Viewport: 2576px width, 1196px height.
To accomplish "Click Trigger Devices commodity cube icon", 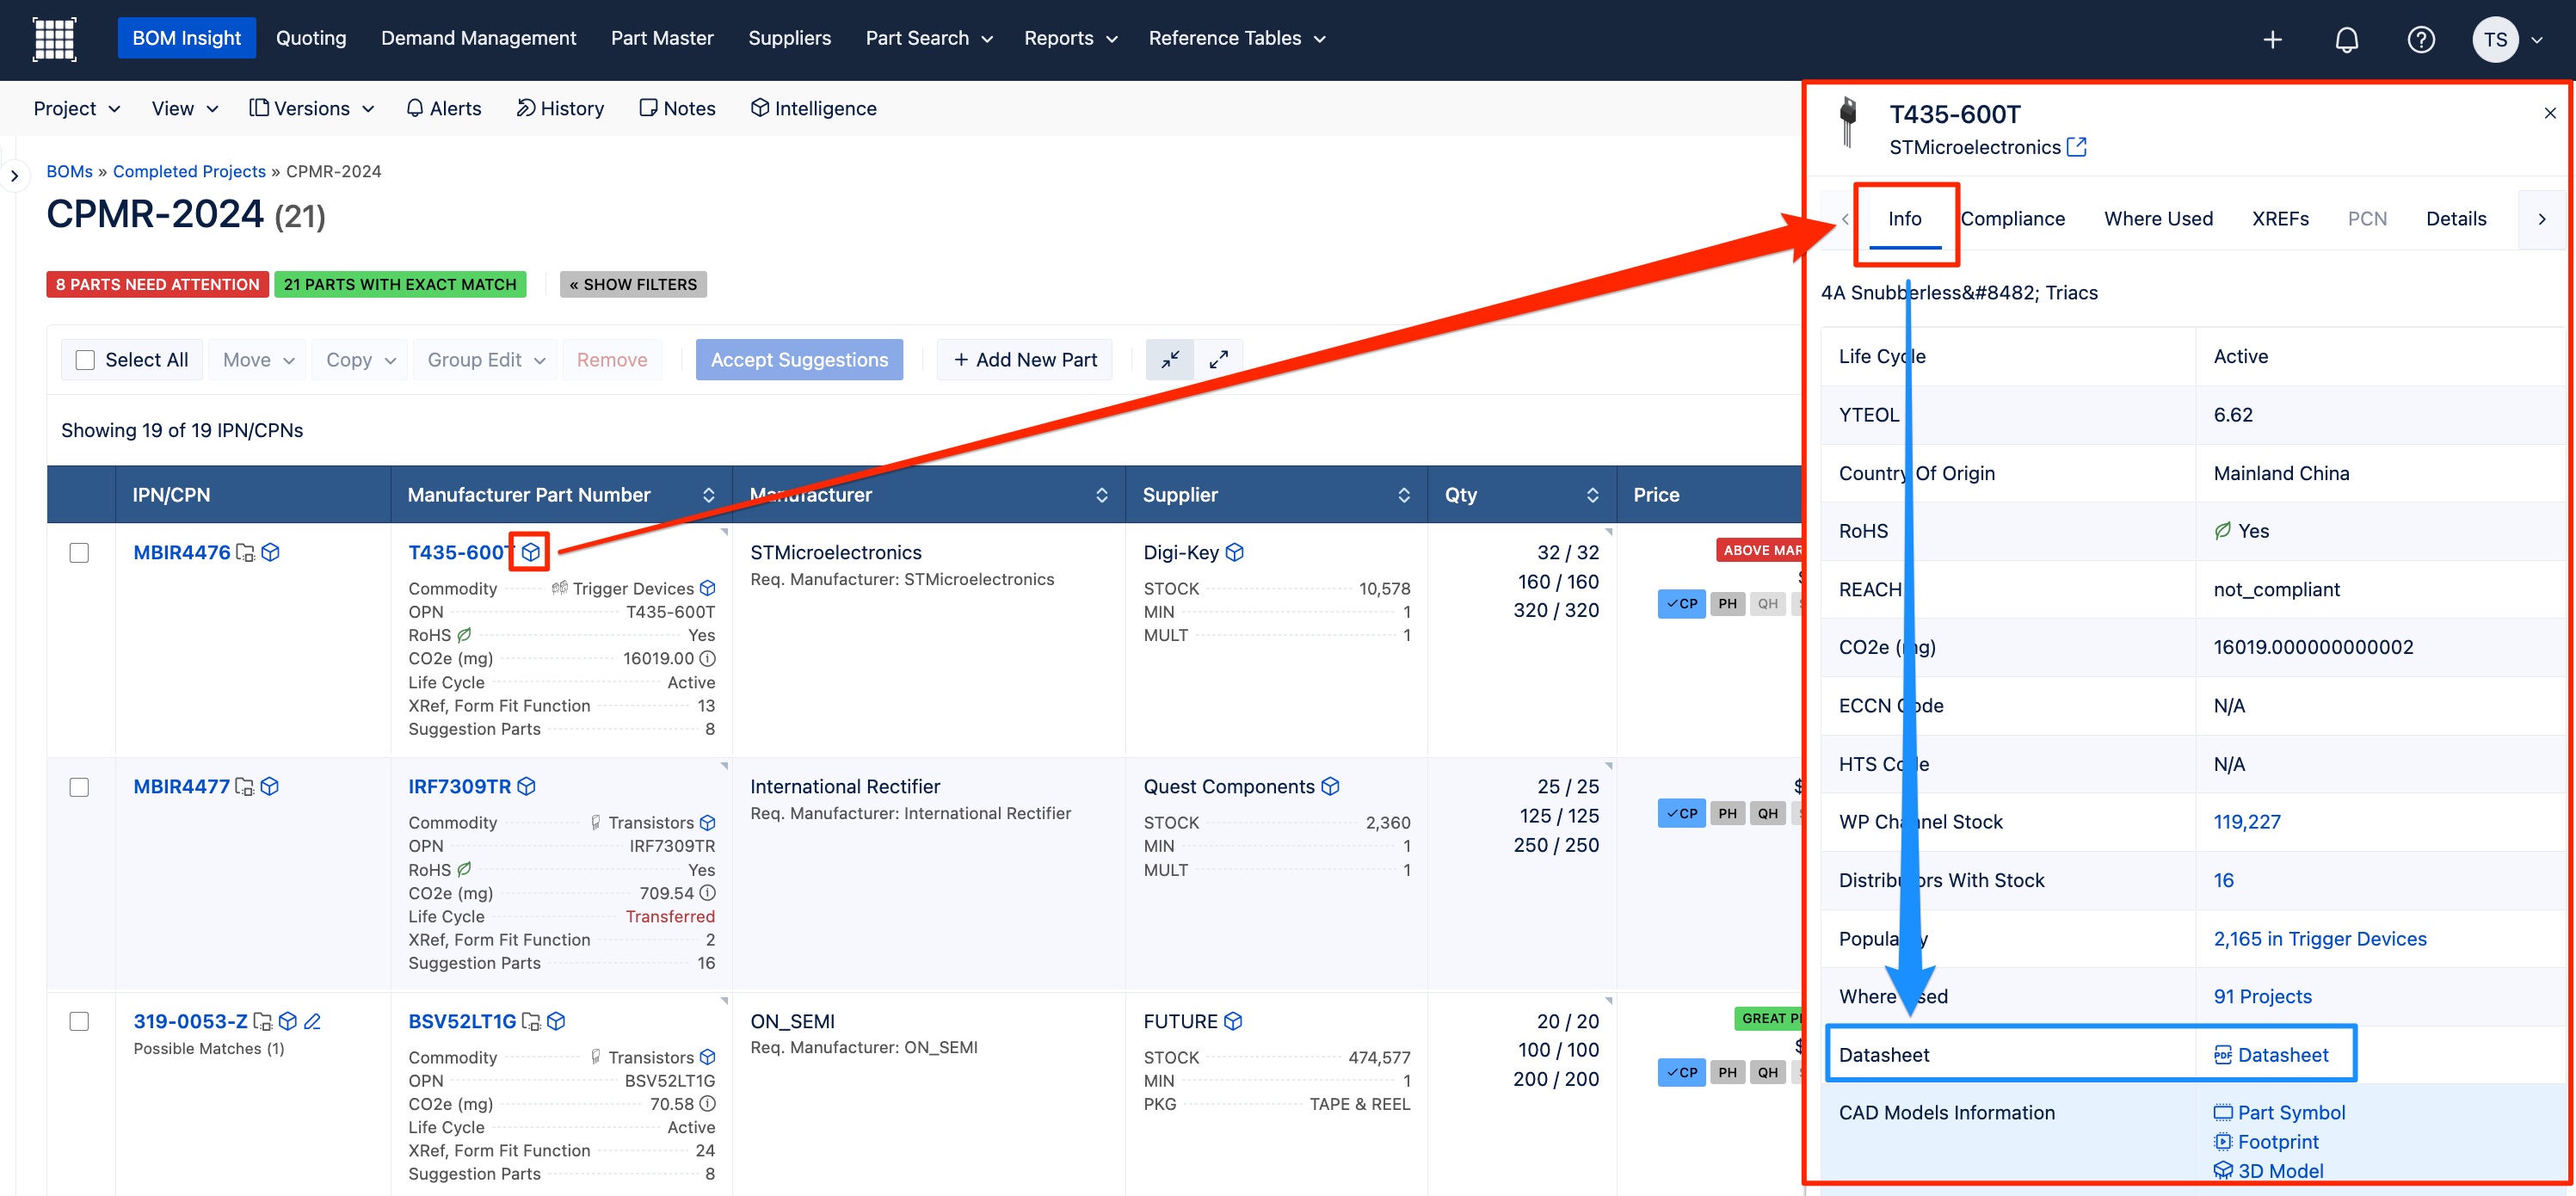I will 708,588.
